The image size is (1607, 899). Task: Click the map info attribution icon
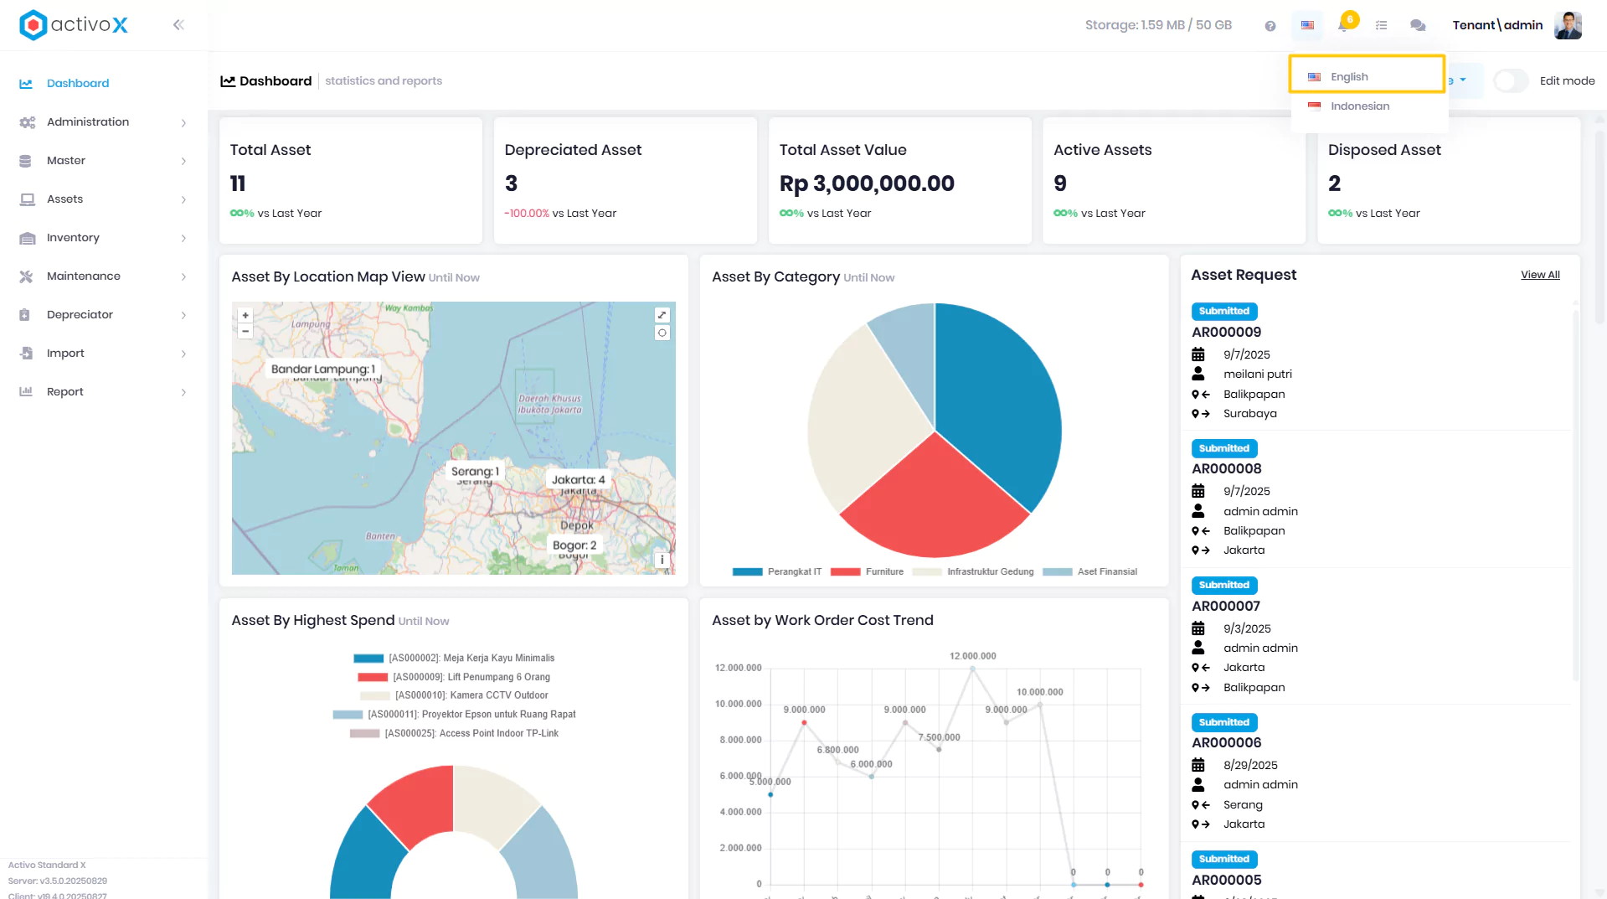tap(662, 560)
